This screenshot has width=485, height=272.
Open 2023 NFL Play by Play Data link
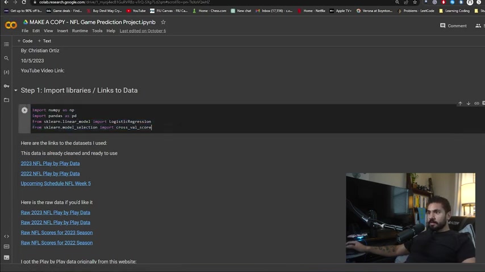(50, 163)
